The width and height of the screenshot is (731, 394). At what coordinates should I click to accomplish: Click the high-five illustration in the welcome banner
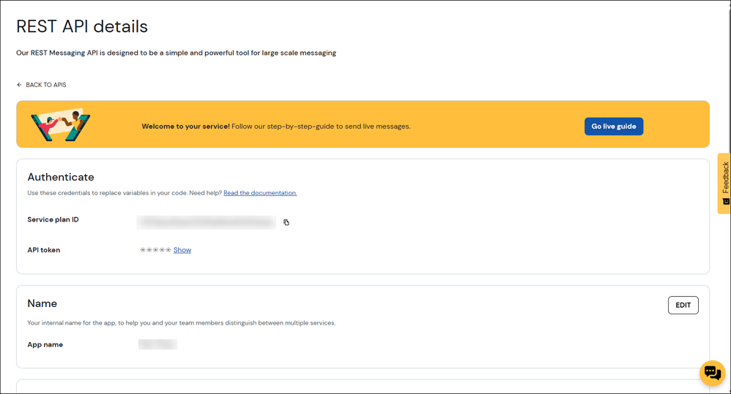[x=60, y=125]
